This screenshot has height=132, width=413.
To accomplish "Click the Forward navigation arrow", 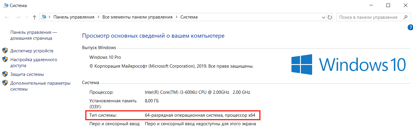I will click(x=18, y=17).
